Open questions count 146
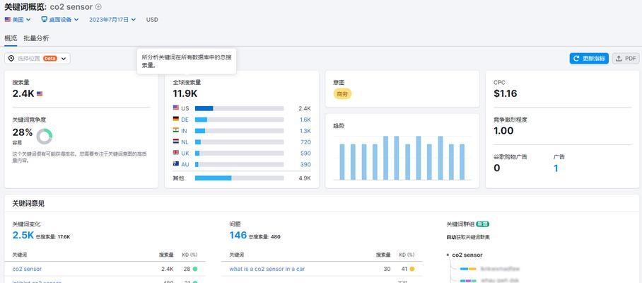Viewport: 642px width, 283px height. pyautogui.click(x=238, y=235)
